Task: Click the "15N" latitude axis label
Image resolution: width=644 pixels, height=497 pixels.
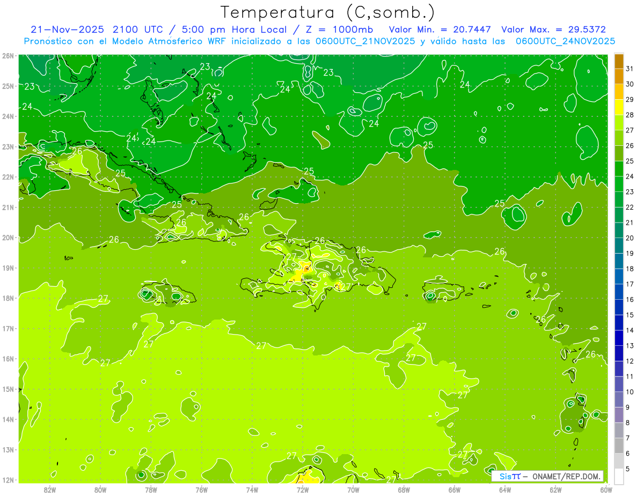Action: (x=8, y=389)
